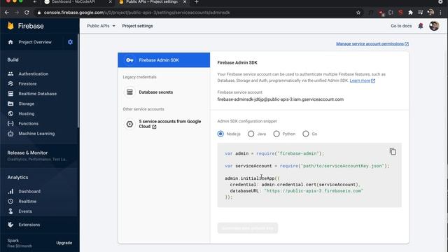Open Functions in the sidebar
The image size is (448, 252).
coord(28,124)
